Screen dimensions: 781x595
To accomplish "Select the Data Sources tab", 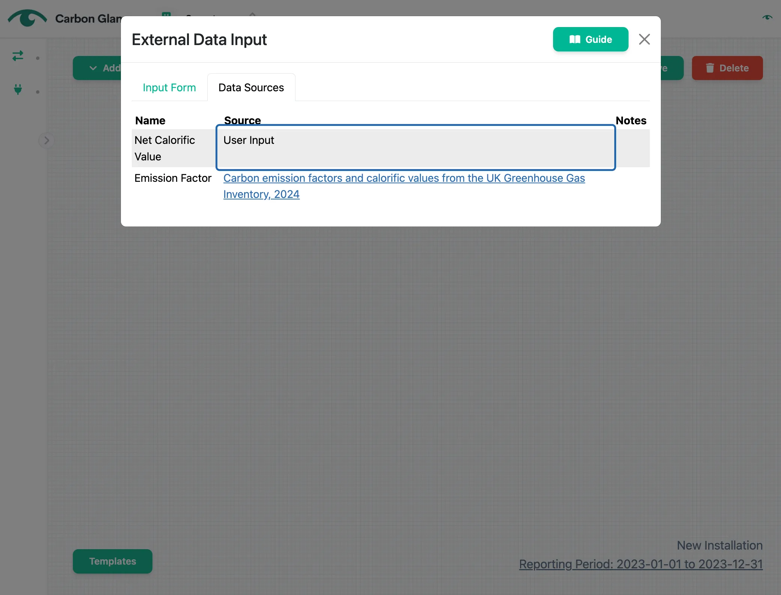I will tap(251, 88).
